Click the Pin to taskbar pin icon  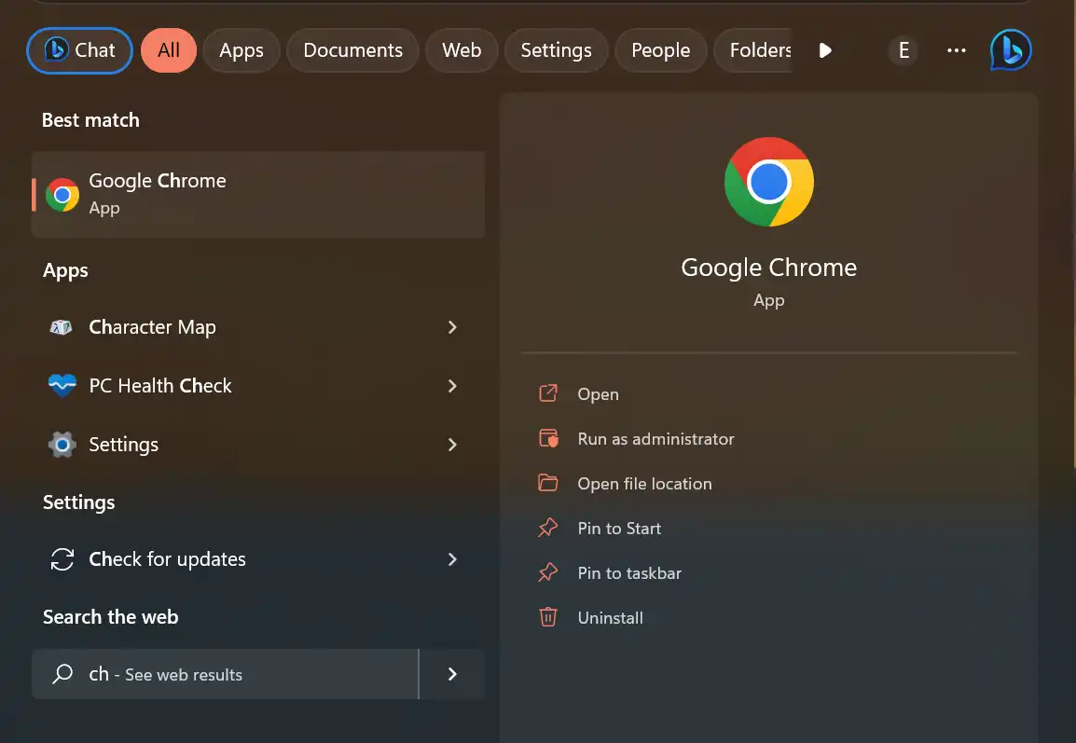548,572
